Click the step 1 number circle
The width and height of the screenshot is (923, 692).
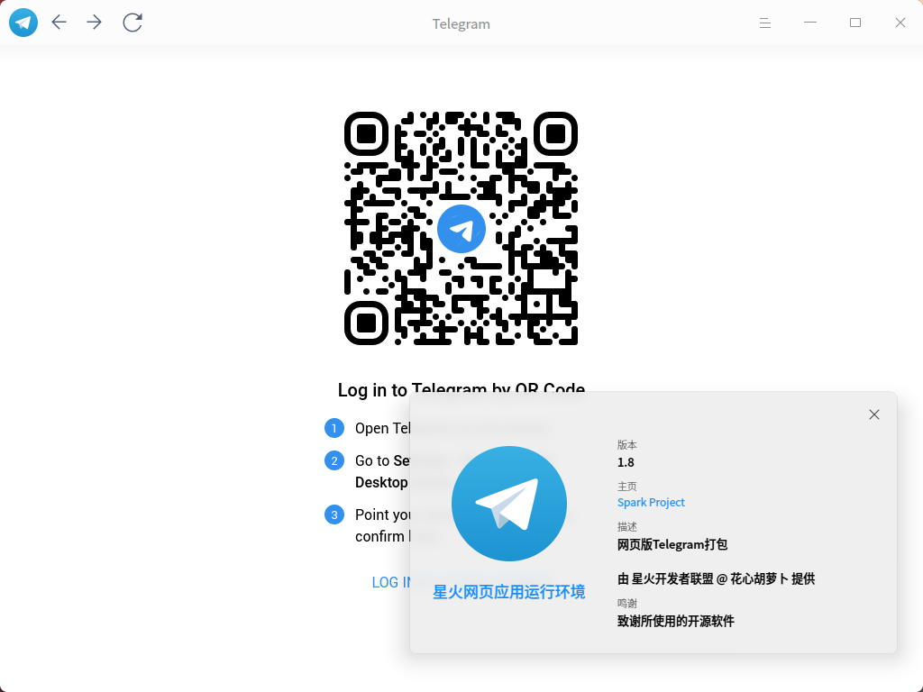point(334,428)
